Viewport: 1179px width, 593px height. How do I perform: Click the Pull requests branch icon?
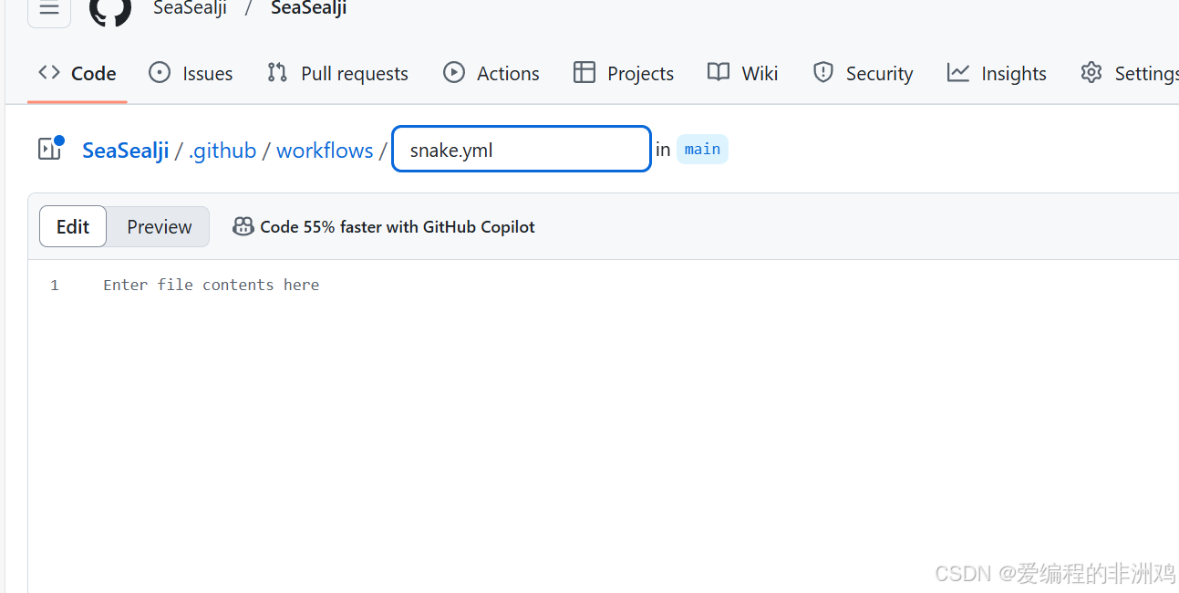pos(276,72)
